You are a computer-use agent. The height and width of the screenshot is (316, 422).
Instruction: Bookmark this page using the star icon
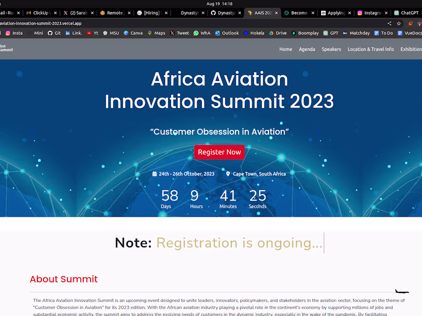(x=399, y=23)
